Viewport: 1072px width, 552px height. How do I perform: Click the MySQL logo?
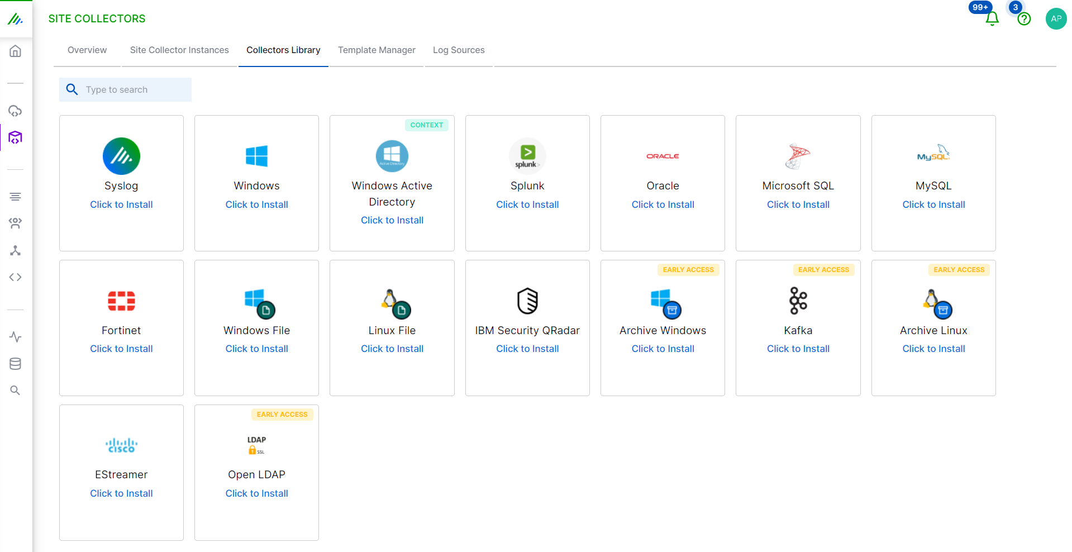933,153
